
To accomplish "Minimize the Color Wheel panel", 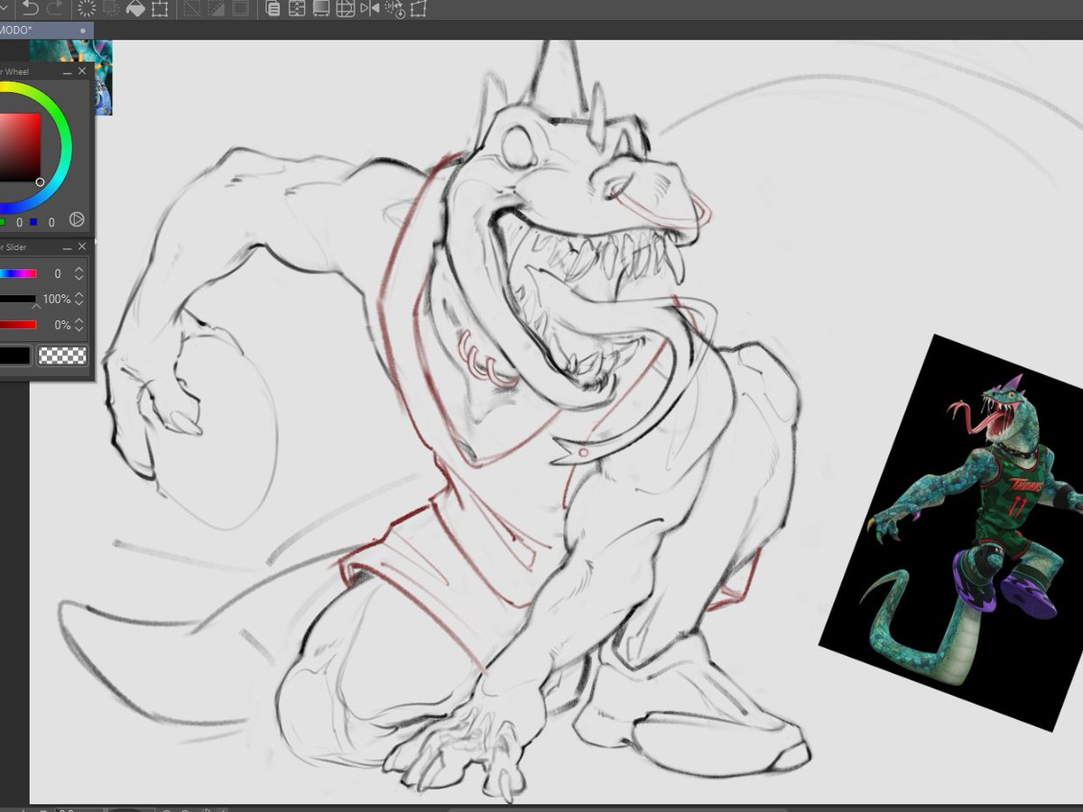I will click(x=68, y=71).
